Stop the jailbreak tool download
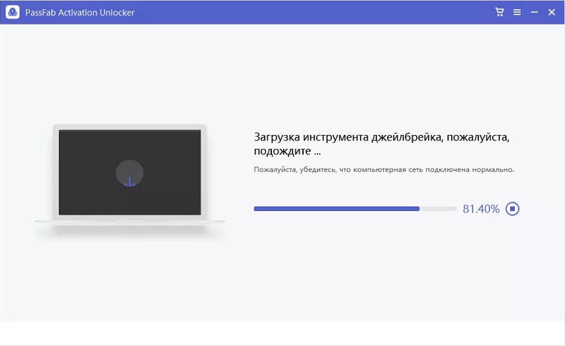The image size is (565, 346). click(512, 209)
